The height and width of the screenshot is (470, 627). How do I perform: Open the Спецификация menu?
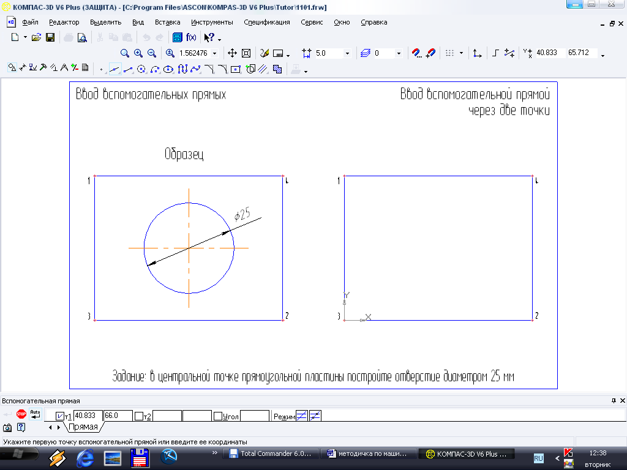(267, 23)
